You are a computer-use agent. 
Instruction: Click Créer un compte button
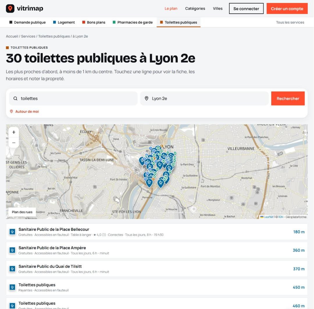pos(287,9)
